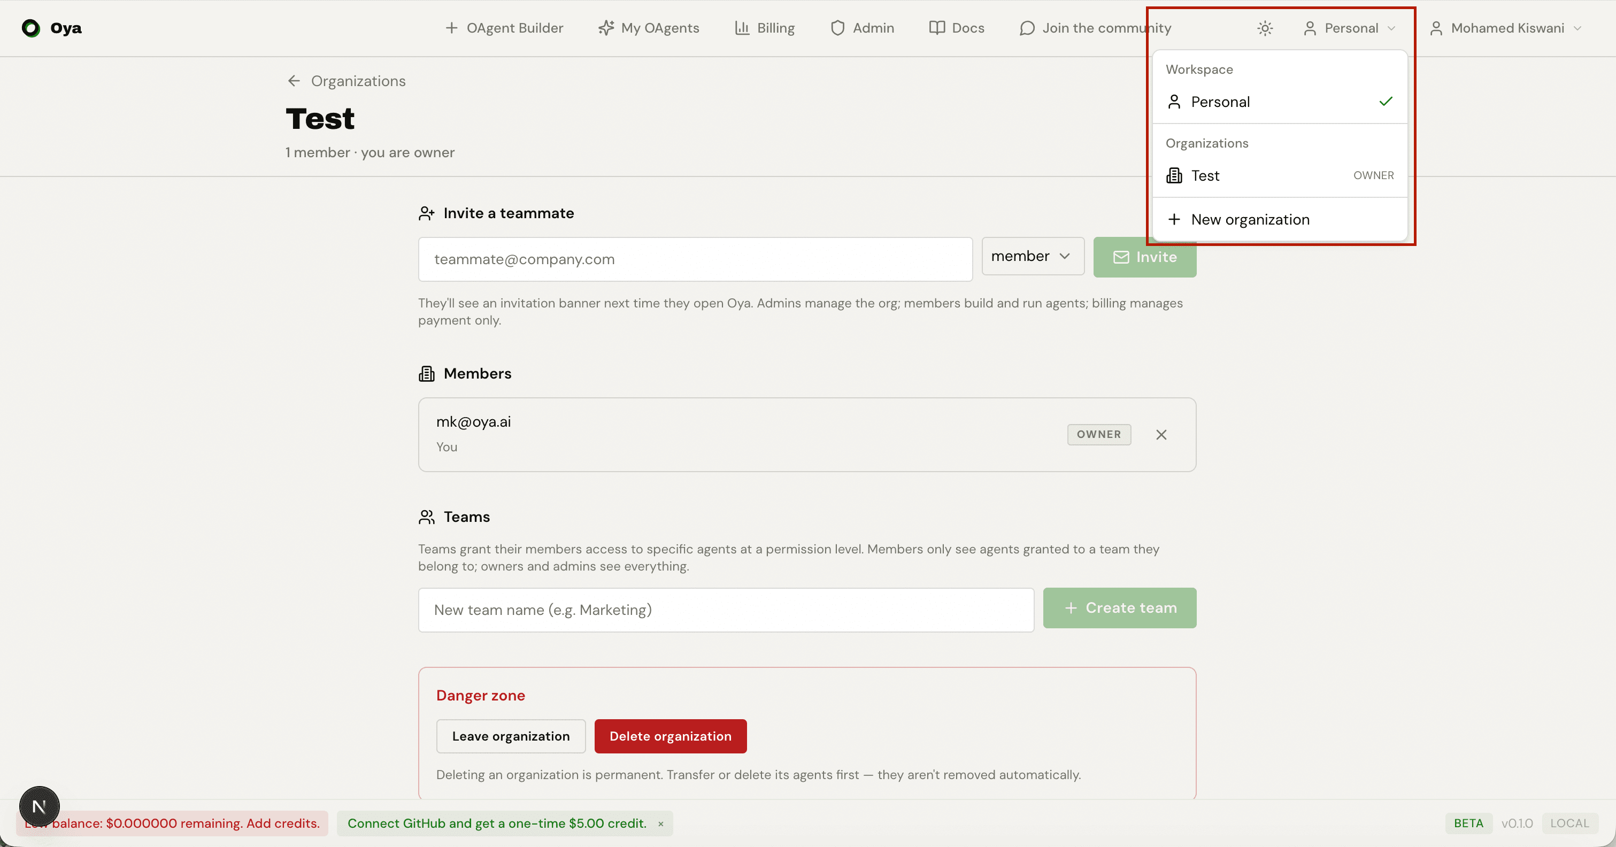
Task: Click Leave organization button
Action: click(x=511, y=736)
